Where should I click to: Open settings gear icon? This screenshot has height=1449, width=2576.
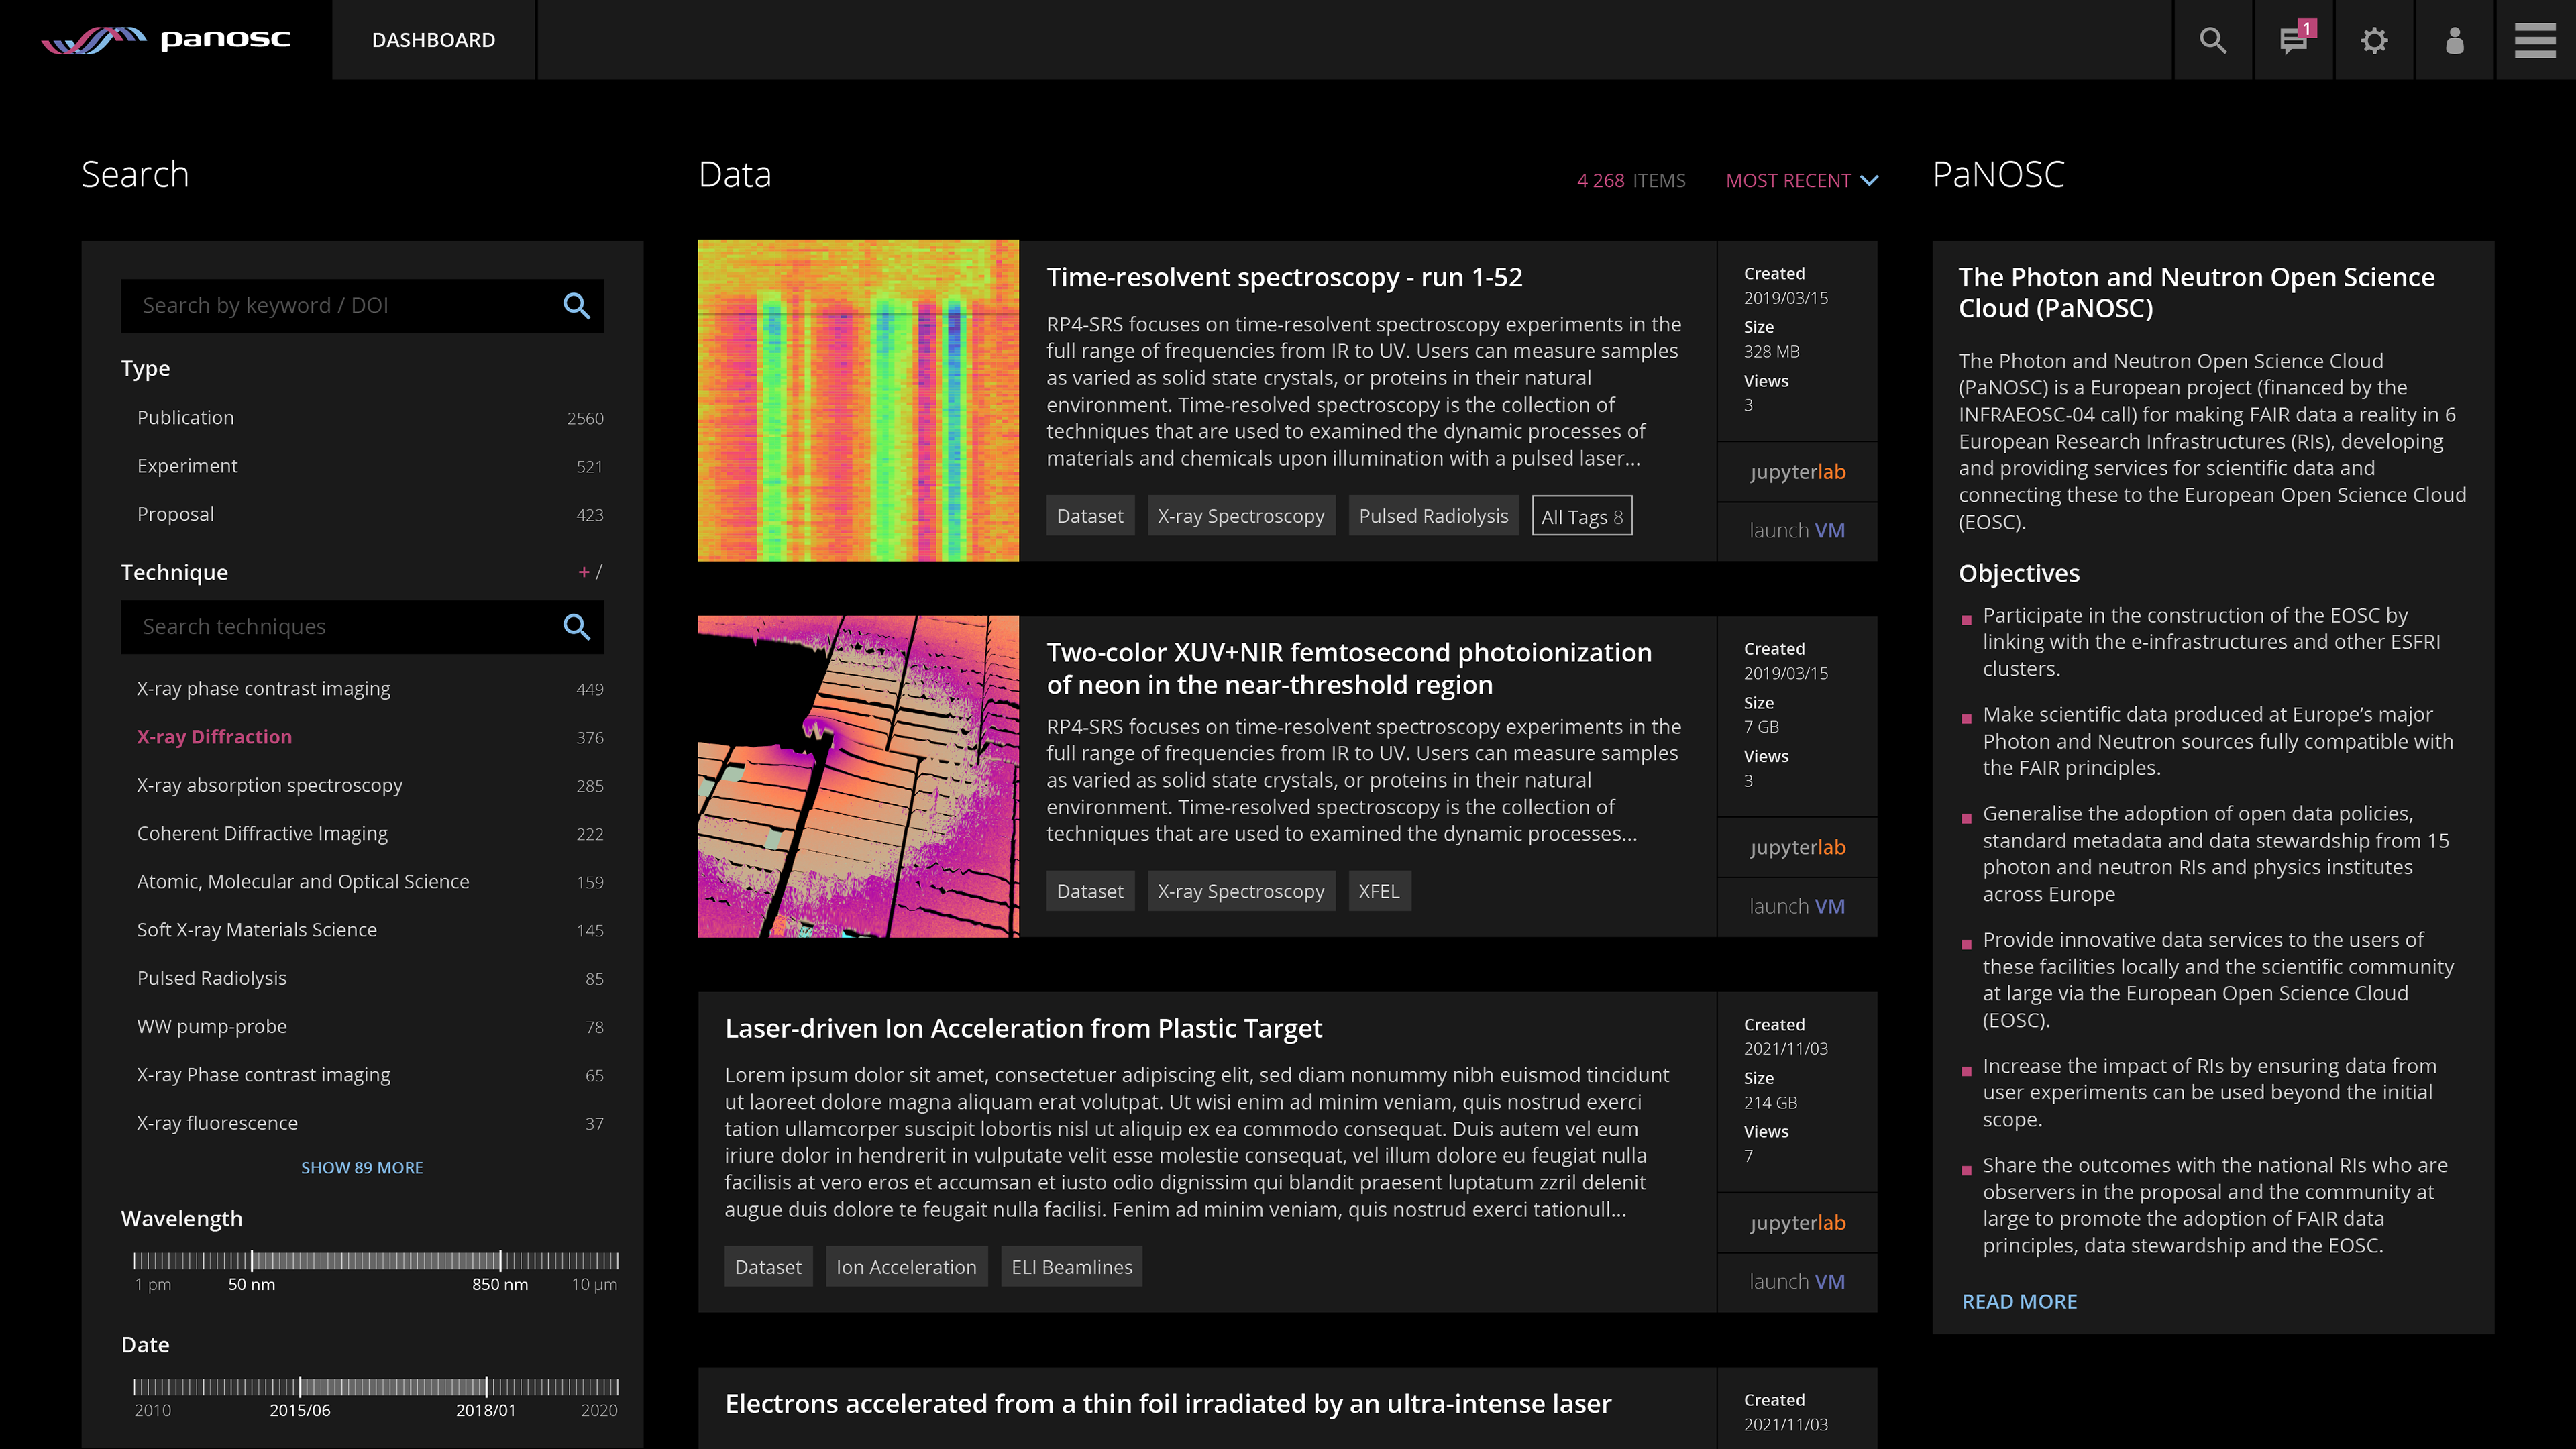pos(2374,40)
